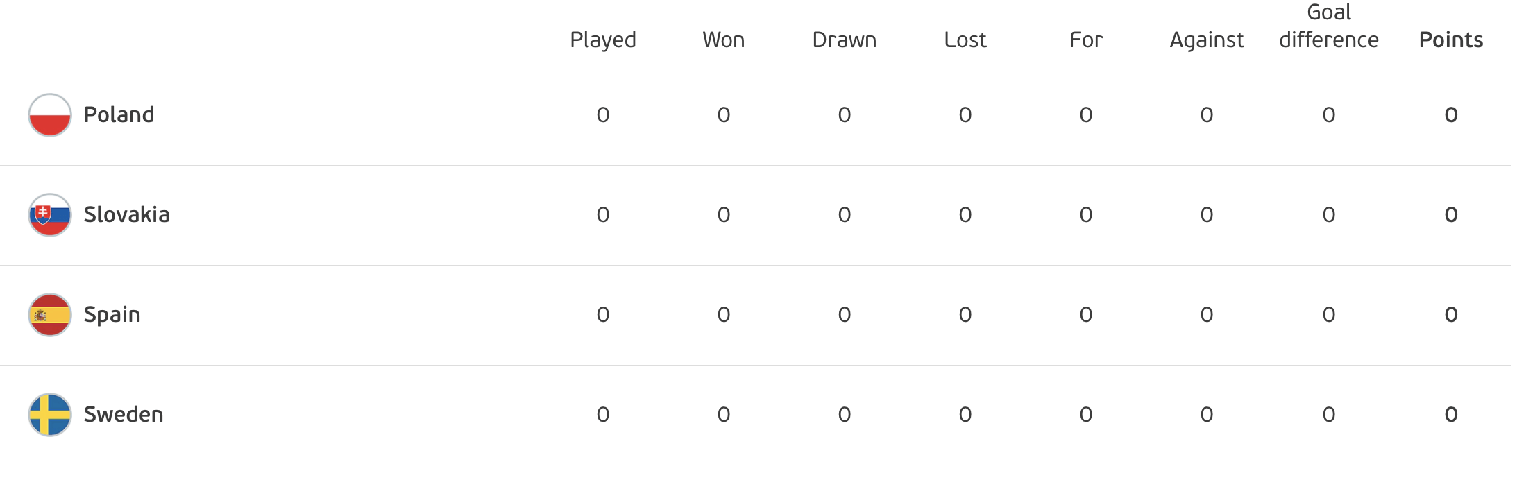
Task: Open the Spain team link
Action: pos(112,315)
